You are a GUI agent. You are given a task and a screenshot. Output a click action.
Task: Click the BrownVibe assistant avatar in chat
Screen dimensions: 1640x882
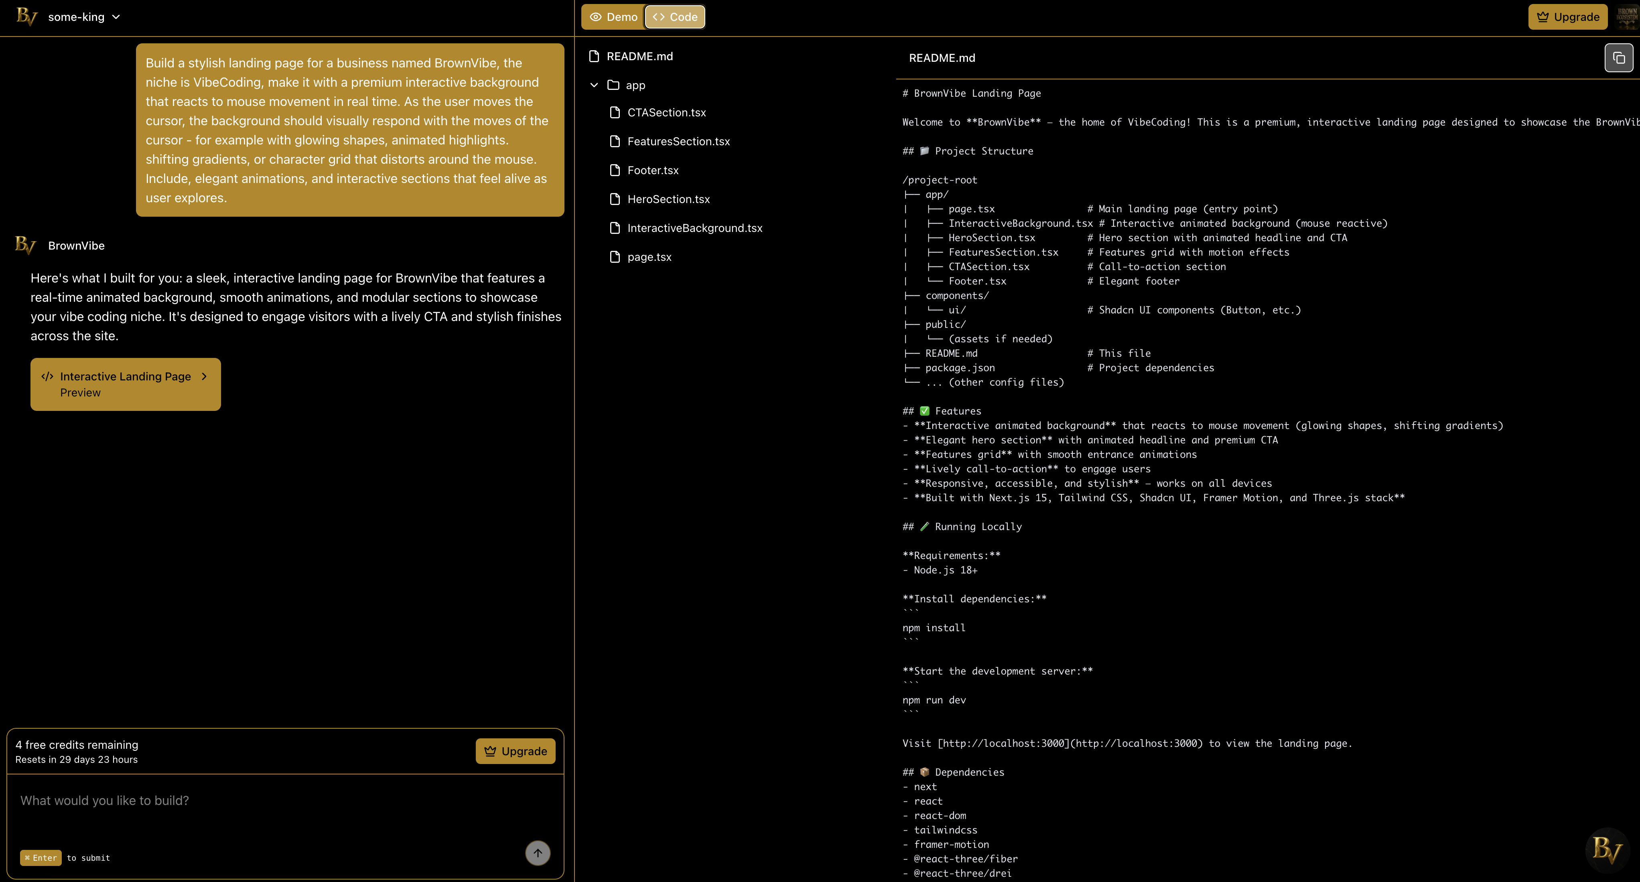tap(25, 245)
